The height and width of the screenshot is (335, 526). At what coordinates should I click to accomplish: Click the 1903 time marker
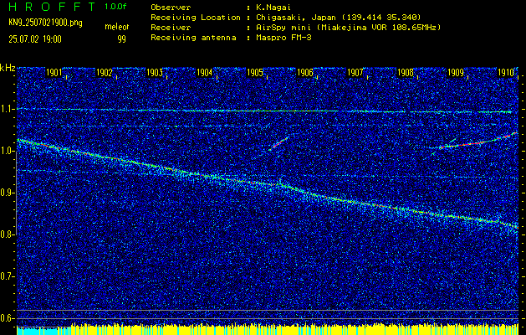[155, 73]
